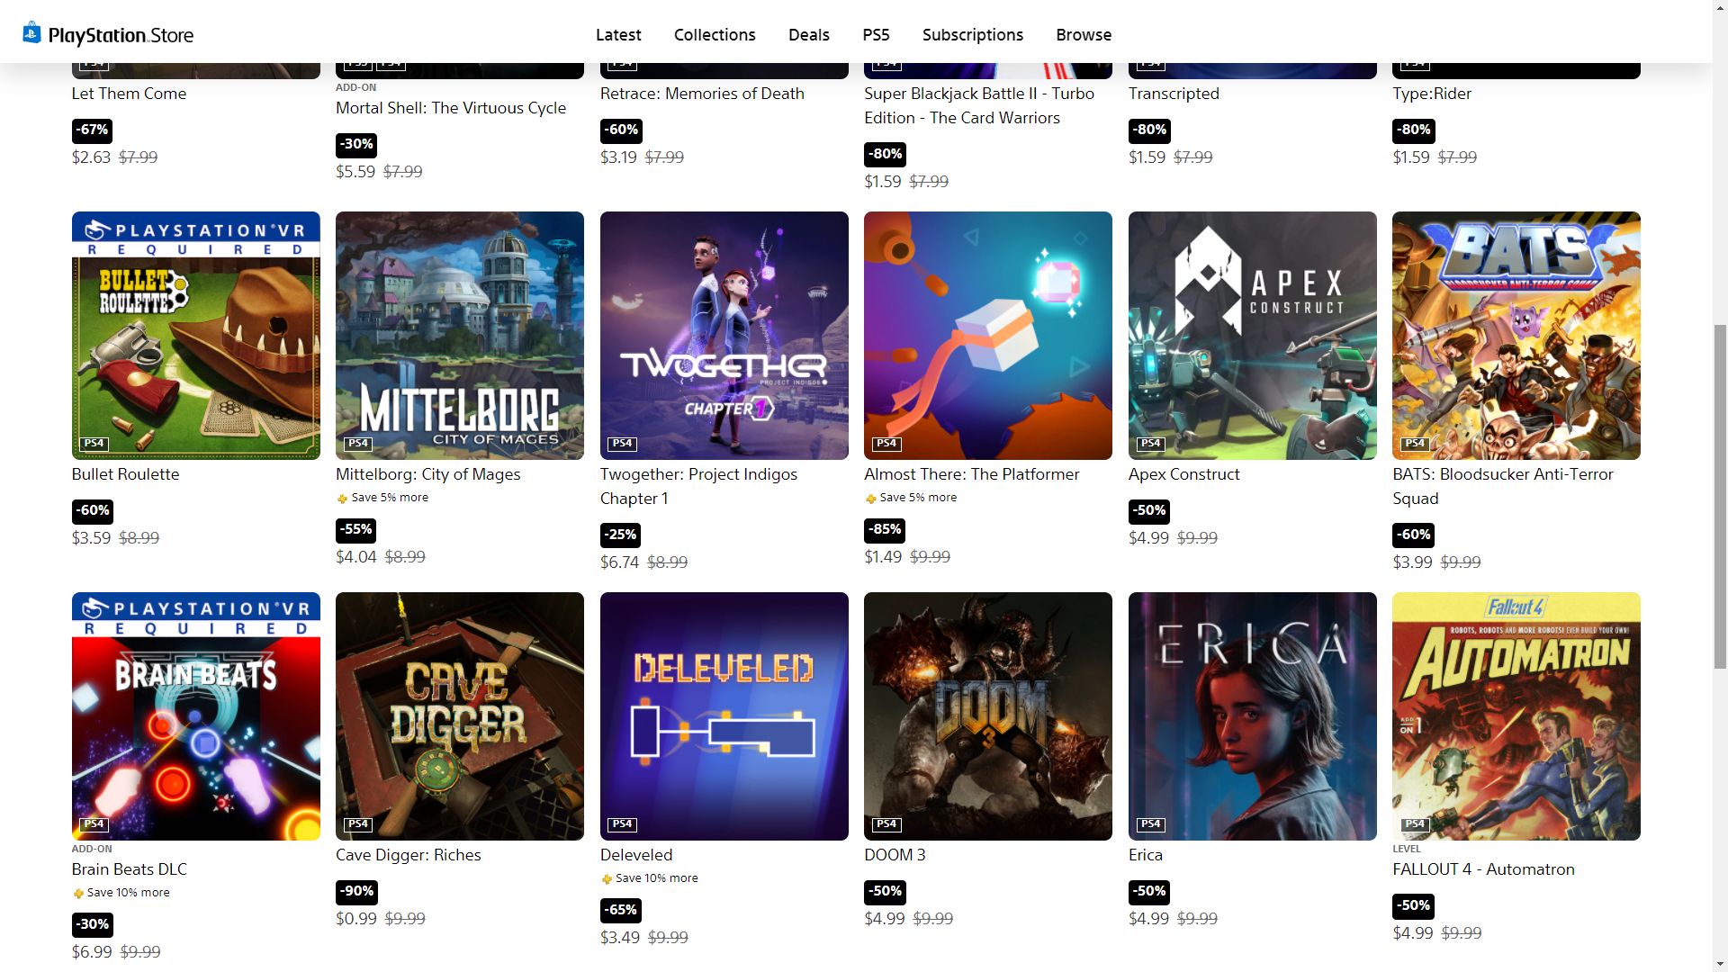Go to the Subscriptions section
The height and width of the screenshot is (972, 1728).
click(x=972, y=35)
